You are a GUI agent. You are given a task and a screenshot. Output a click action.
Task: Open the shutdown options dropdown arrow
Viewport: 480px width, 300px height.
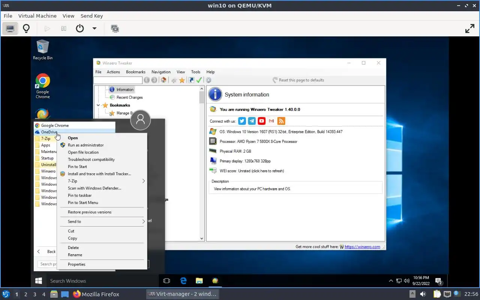[x=94, y=28]
